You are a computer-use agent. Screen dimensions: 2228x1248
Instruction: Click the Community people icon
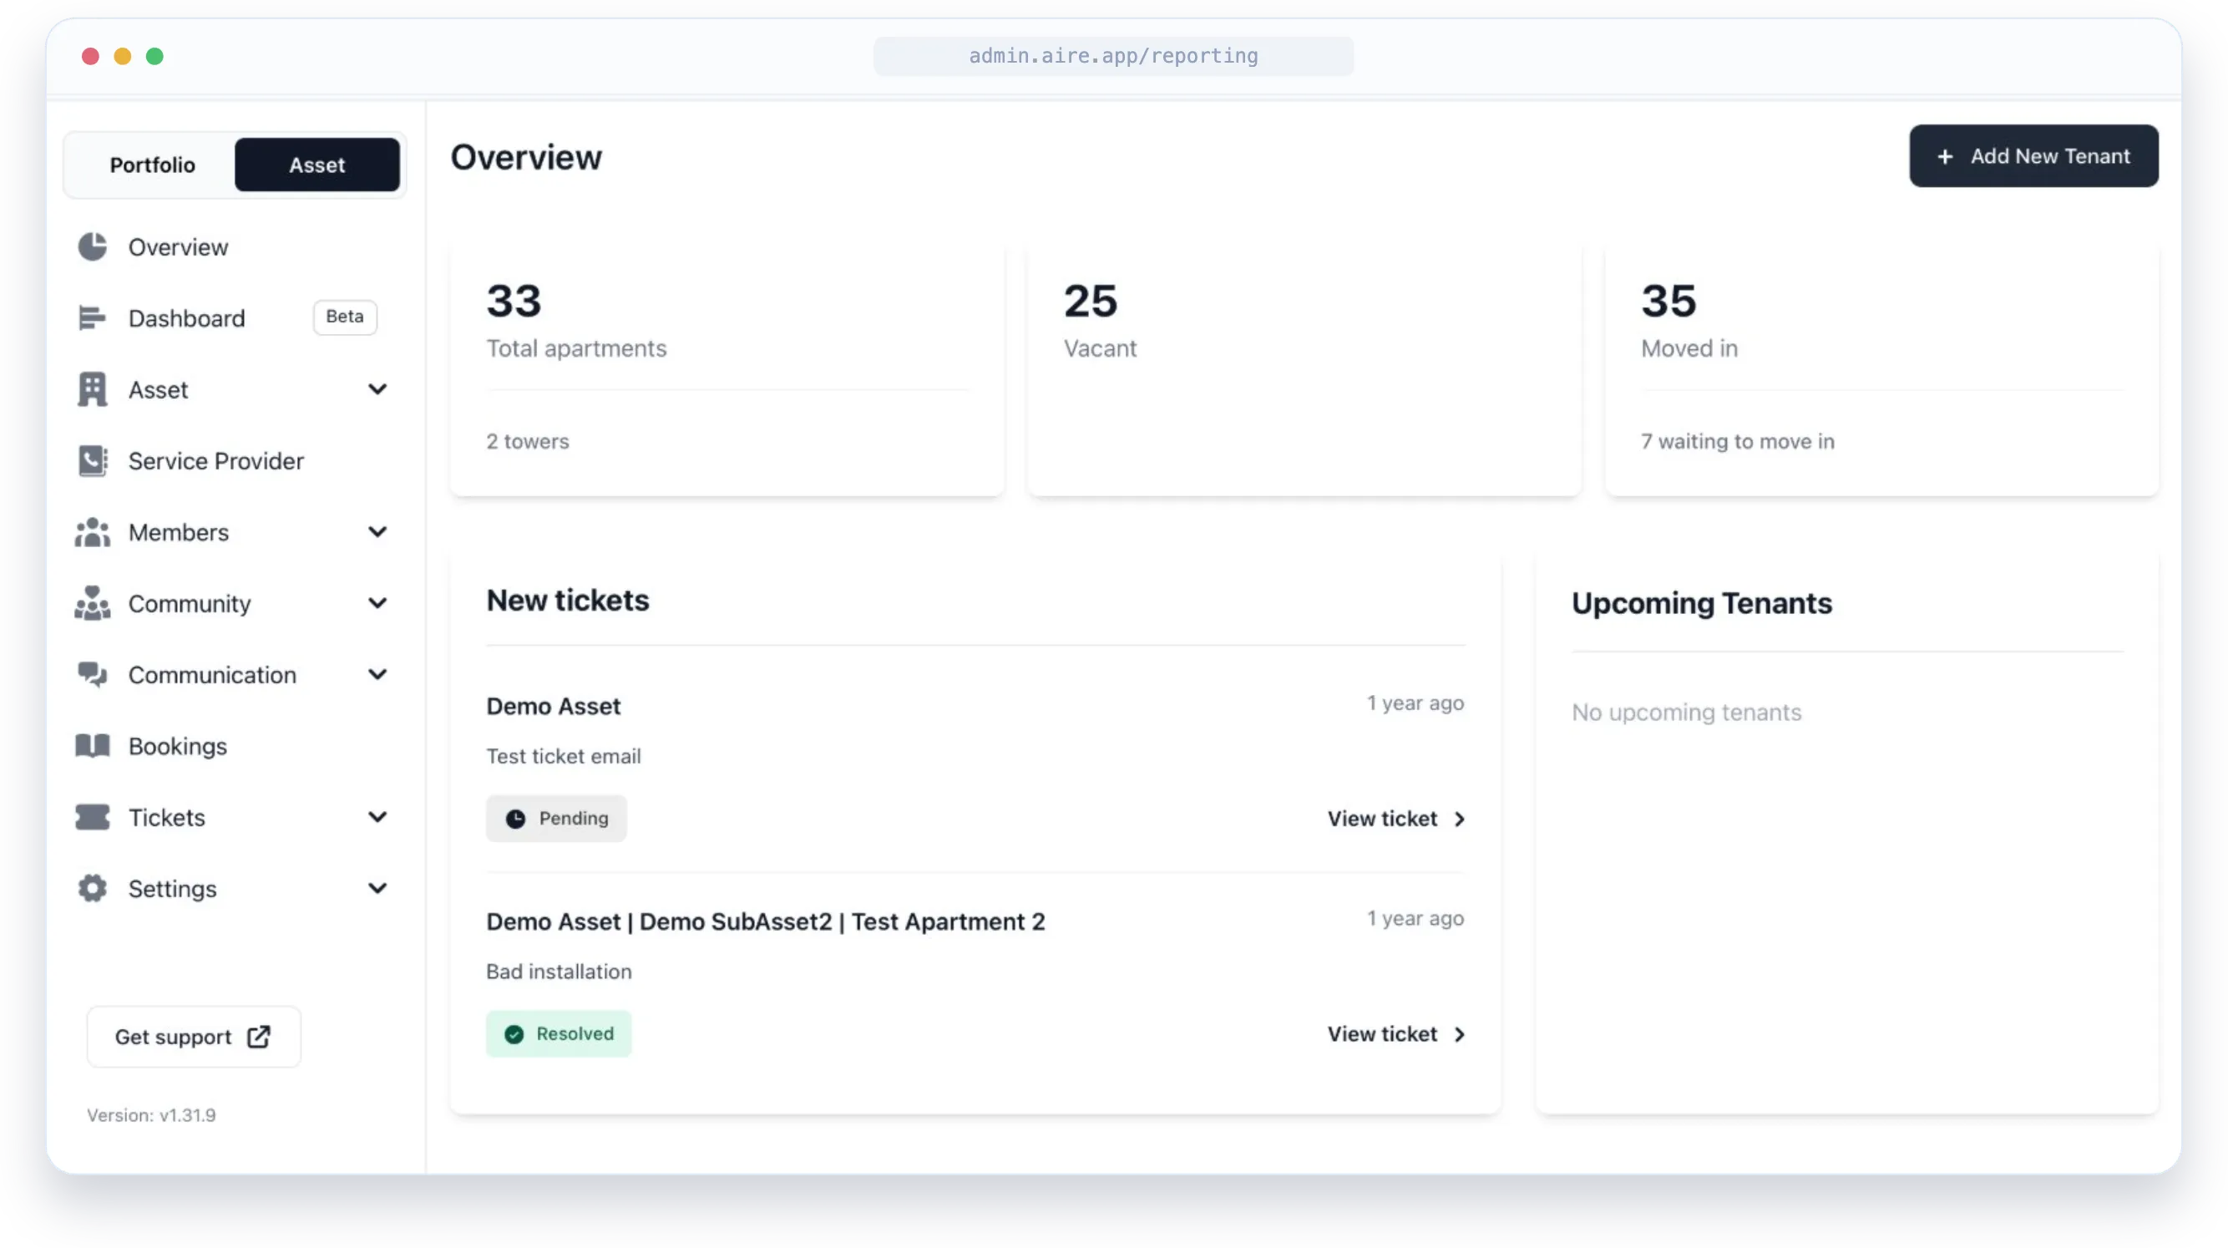click(x=93, y=603)
